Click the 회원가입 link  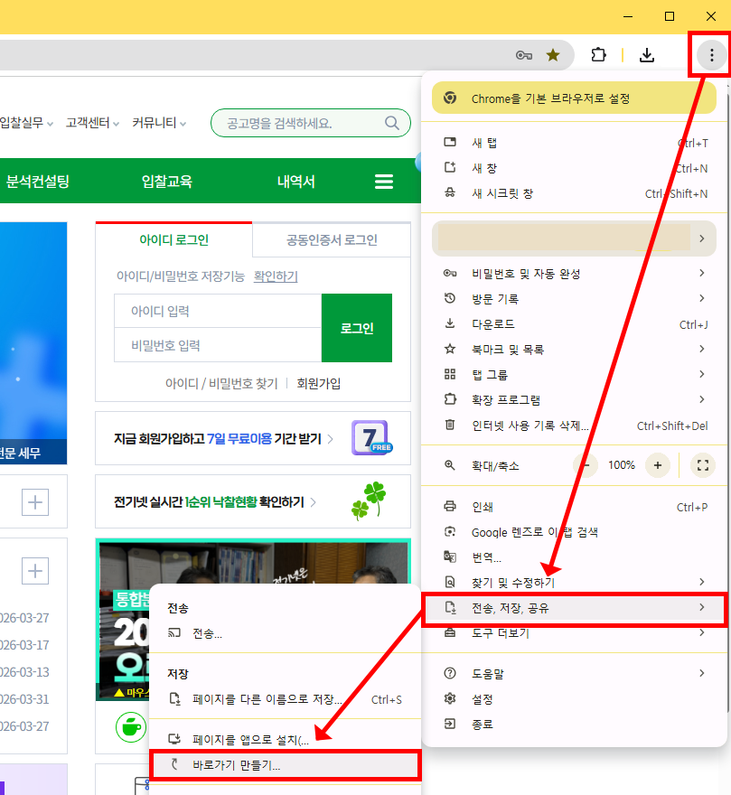319,383
